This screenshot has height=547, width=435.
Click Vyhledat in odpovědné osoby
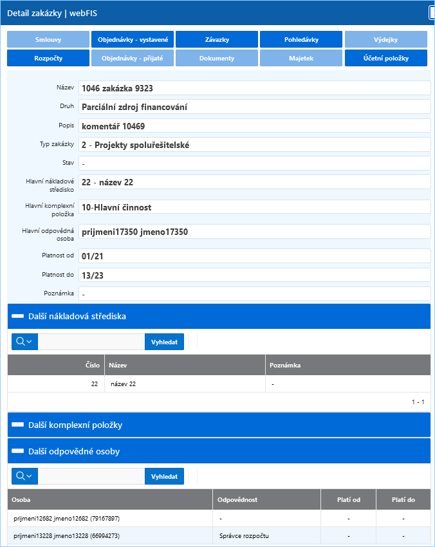[164, 476]
